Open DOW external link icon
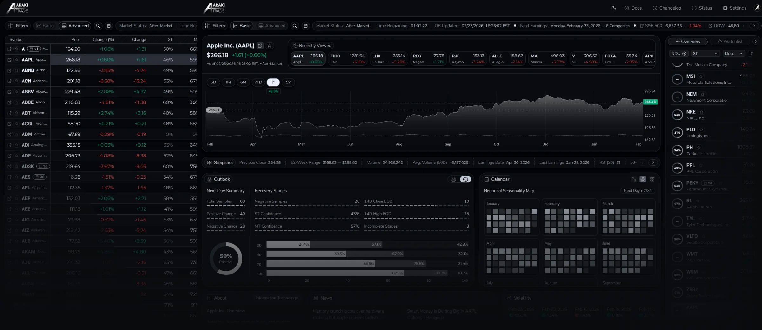The image size is (762, 330). coord(710,26)
